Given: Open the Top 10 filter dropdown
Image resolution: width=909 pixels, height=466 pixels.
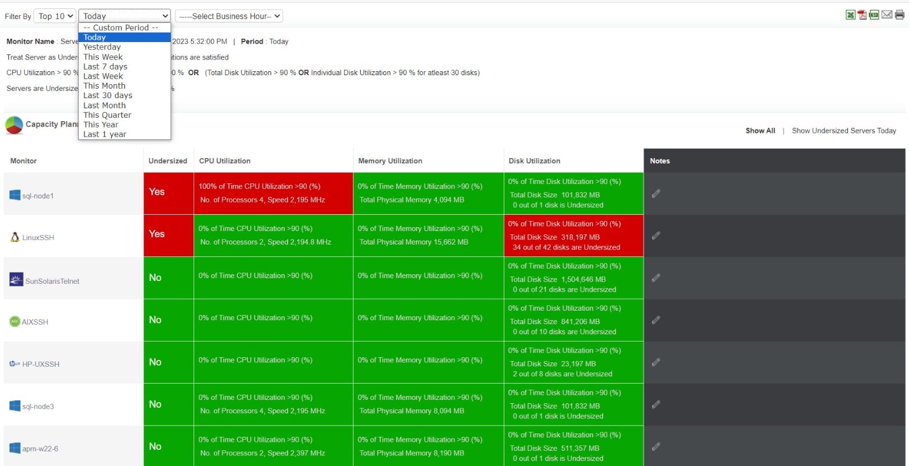Looking at the screenshot, I should pyautogui.click(x=54, y=16).
